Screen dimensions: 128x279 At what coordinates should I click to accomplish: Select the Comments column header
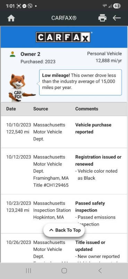(87, 109)
